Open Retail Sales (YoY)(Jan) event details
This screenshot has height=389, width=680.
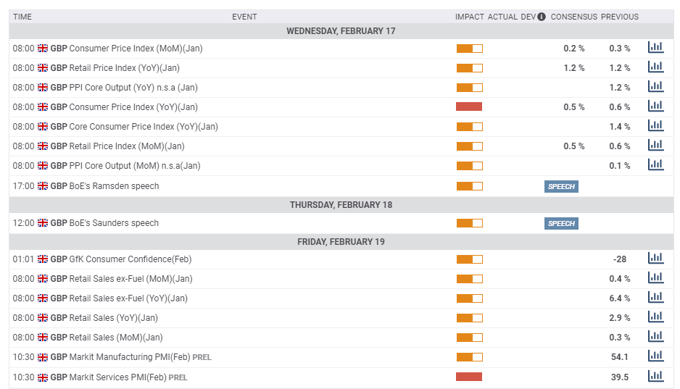point(113,318)
